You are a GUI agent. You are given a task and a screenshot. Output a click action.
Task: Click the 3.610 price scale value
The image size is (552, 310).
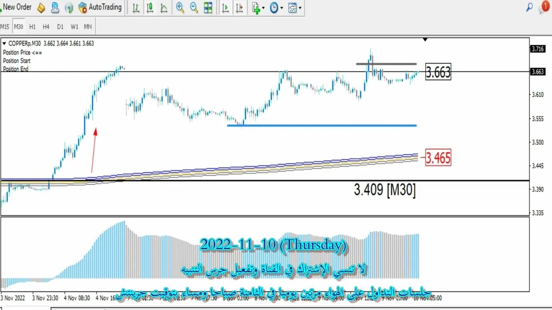[x=539, y=95]
